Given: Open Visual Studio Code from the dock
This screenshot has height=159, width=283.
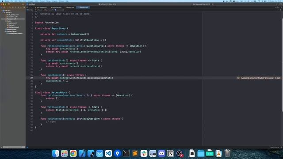Looking at the screenshot, I should click(108, 153).
